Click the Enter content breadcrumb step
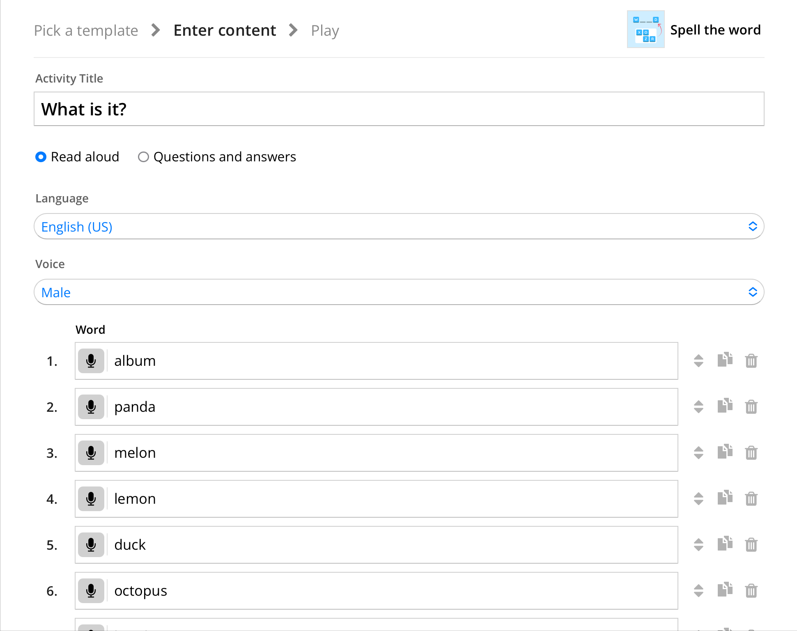 tap(225, 31)
